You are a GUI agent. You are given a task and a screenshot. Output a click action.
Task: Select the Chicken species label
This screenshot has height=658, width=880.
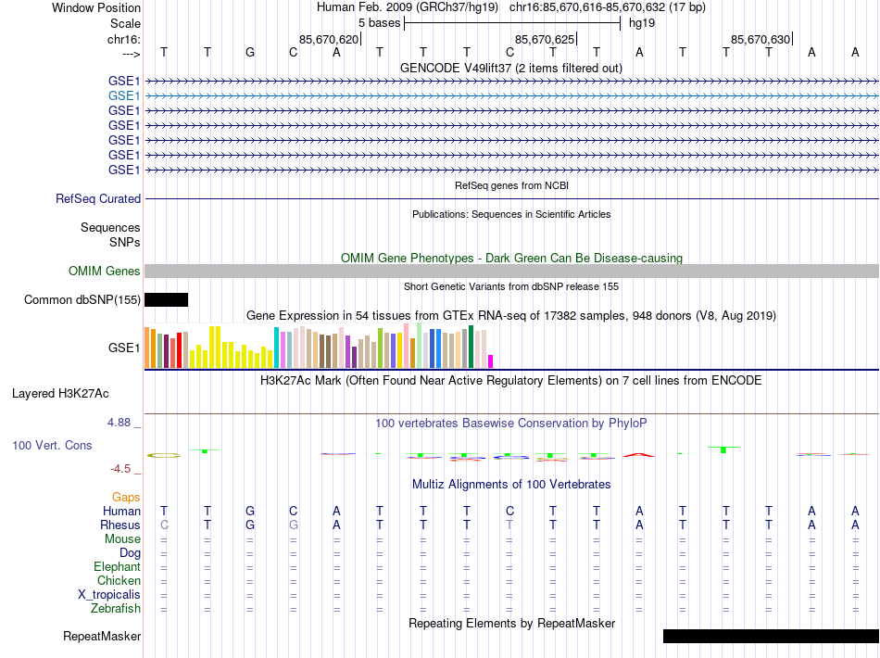tap(119, 580)
